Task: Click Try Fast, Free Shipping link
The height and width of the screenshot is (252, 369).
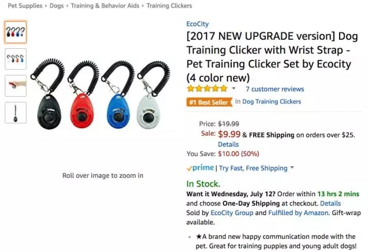Action: pos(253,168)
